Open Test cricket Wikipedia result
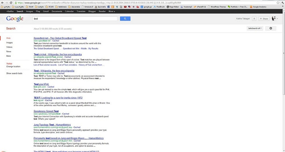 pos(58,54)
